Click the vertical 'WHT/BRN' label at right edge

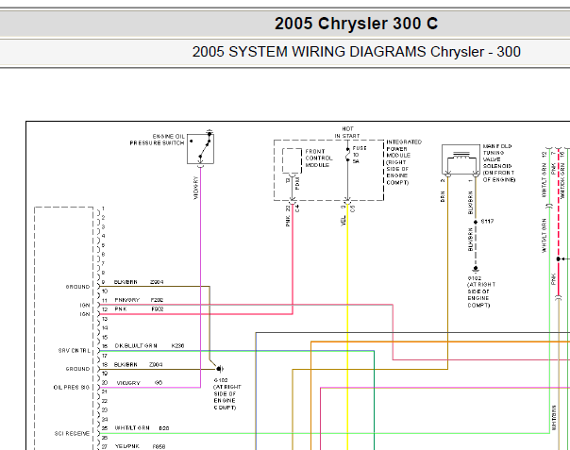point(554,418)
